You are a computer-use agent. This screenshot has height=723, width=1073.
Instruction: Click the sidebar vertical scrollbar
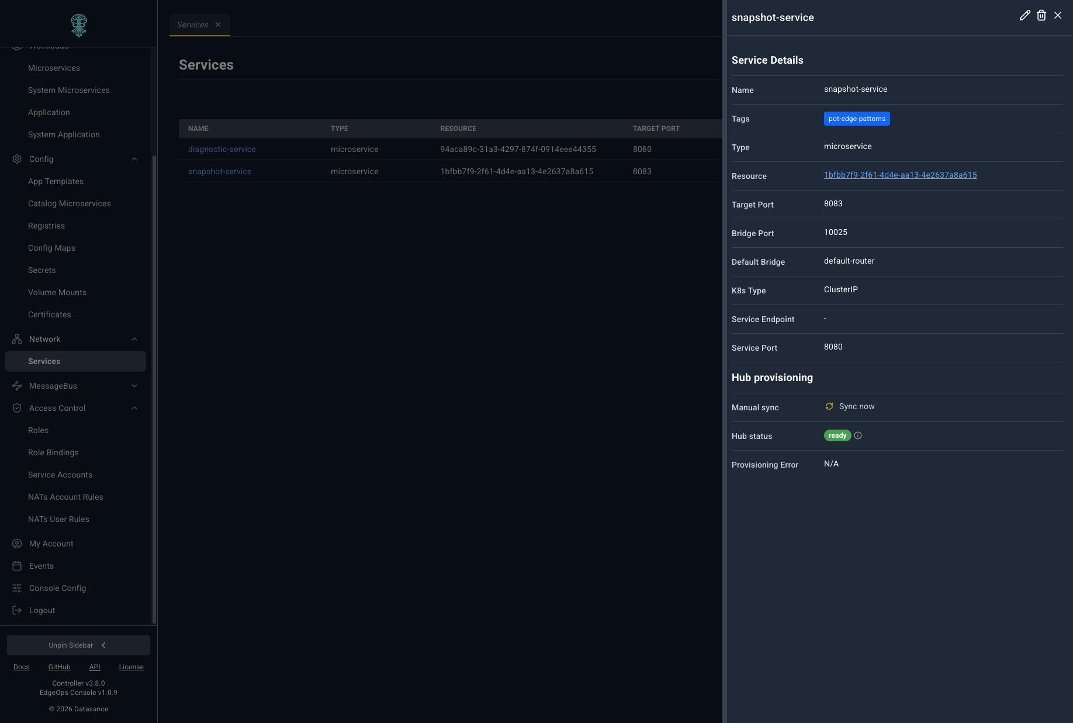[x=154, y=389]
